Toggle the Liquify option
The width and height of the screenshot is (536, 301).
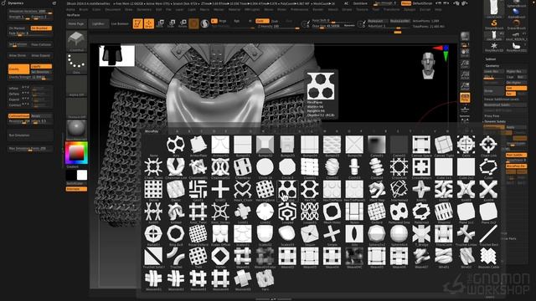(x=41, y=66)
